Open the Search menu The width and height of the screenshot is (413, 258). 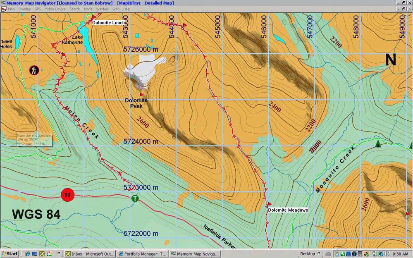tap(75, 9)
